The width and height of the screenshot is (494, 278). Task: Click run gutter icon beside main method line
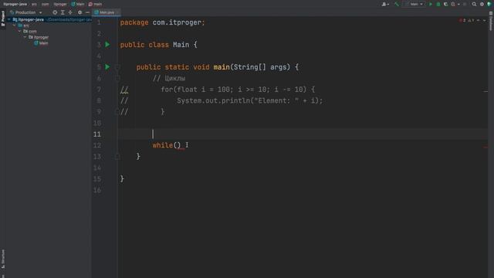[x=107, y=67]
